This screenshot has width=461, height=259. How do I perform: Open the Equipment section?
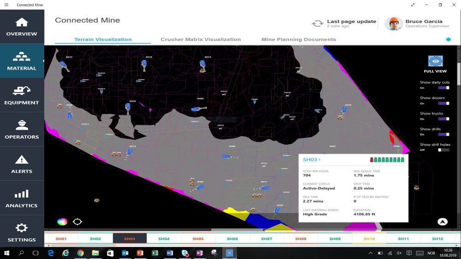click(22, 95)
